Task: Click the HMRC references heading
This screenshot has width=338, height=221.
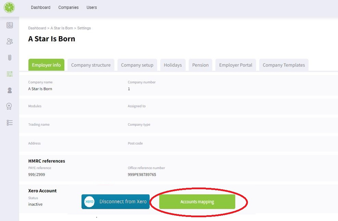Action: 46,161
